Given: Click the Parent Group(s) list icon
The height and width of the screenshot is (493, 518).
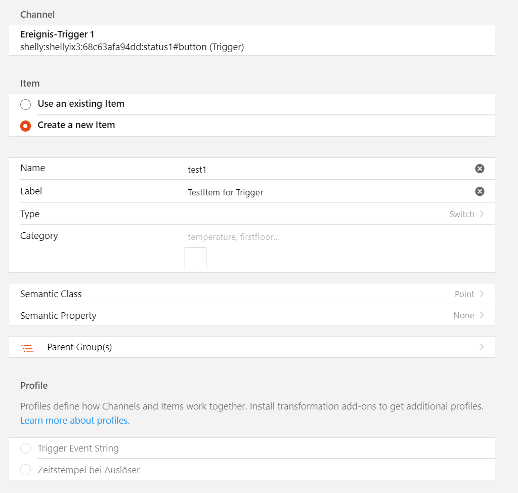Looking at the screenshot, I should tap(27, 348).
